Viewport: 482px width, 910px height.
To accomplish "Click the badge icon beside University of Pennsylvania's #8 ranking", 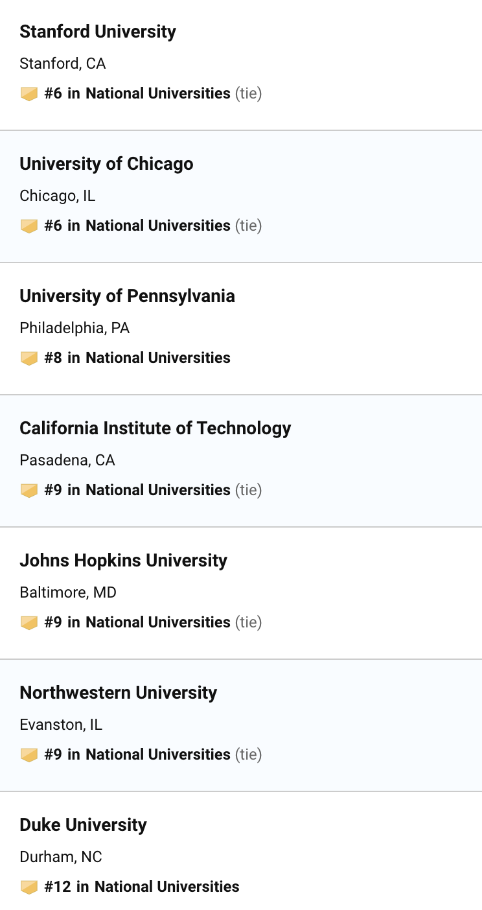I will pyautogui.click(x=29, y=358).
